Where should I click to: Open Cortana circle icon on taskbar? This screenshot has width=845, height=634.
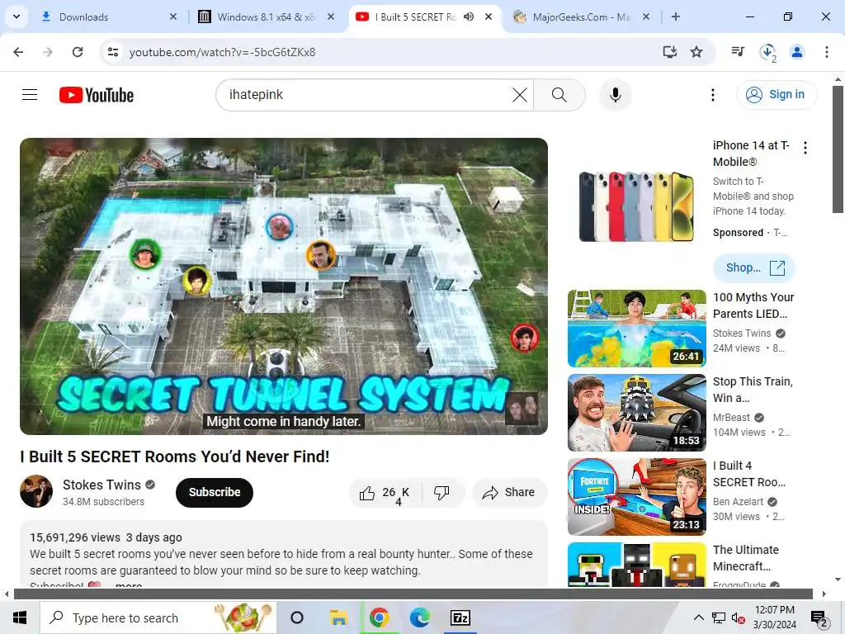pos(296,617)
